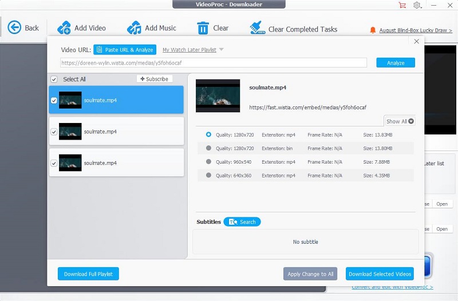The height and width of the screenshot is (301, 458).
Task: Minimize the VideoProc window
Action: click(x=434, y=5)
